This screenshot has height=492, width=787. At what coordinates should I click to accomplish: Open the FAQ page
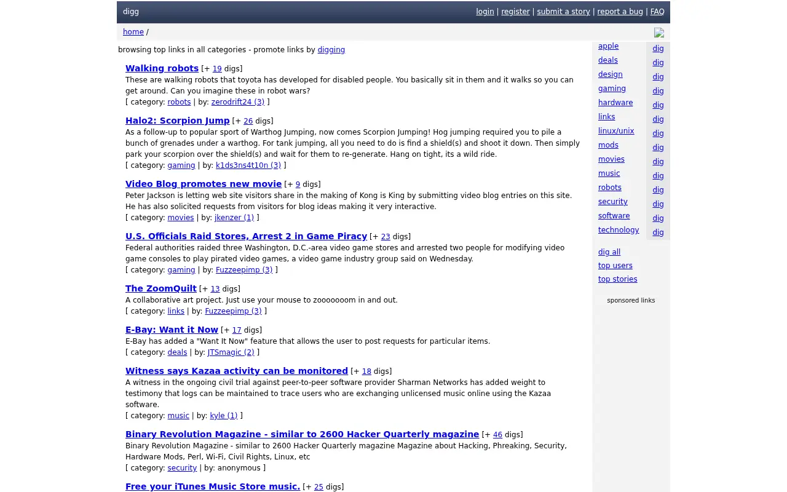coord(657,12)
